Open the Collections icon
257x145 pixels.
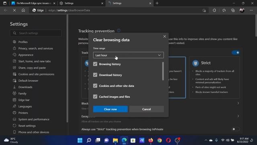(x=233, y=10)
